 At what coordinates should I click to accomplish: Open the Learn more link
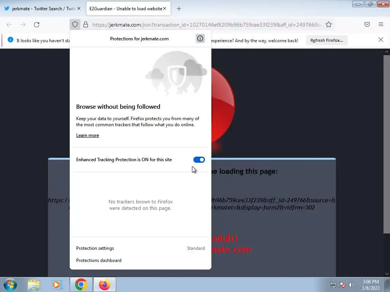click(88, 135)
